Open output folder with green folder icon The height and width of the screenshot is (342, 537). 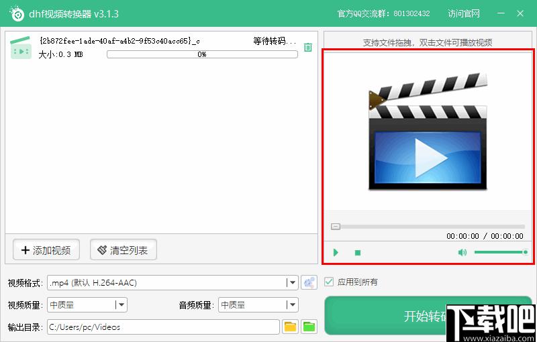point(309,327)
